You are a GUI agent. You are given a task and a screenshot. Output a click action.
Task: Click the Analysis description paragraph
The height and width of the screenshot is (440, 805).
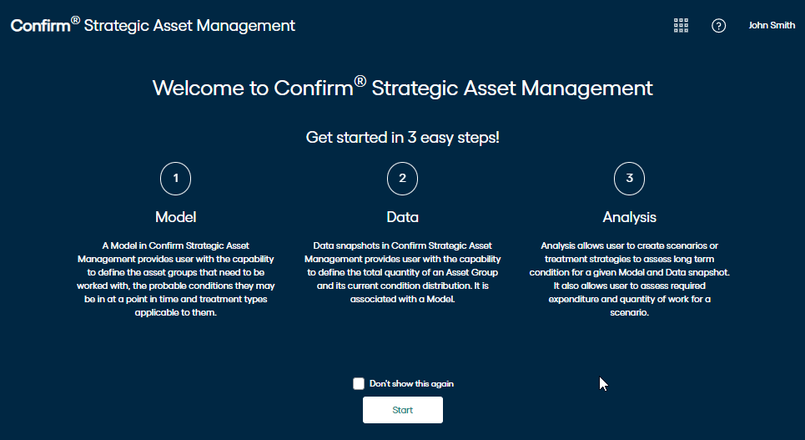[630, 279]
